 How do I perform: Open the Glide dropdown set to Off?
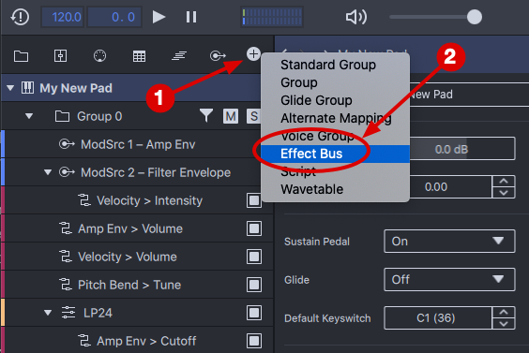pos(449,280)
